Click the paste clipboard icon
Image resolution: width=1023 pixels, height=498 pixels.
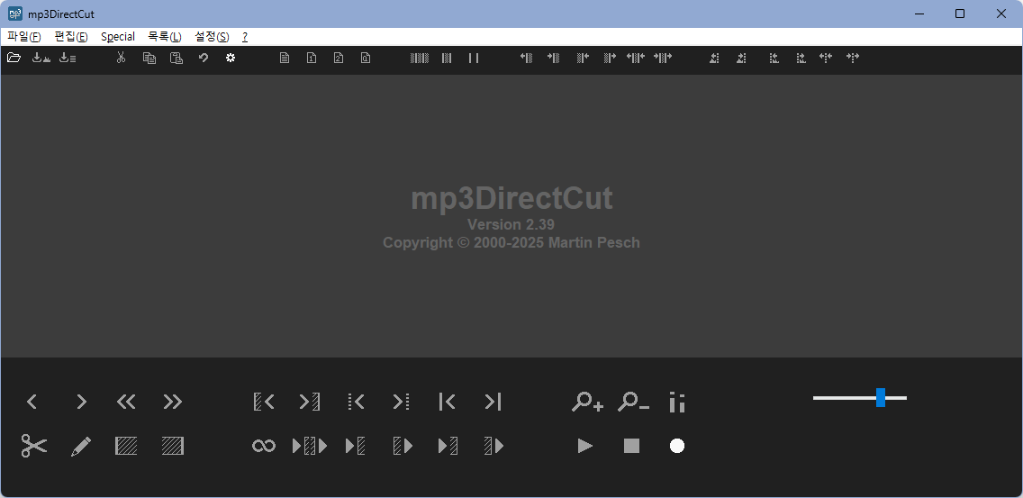click(177, 59)
